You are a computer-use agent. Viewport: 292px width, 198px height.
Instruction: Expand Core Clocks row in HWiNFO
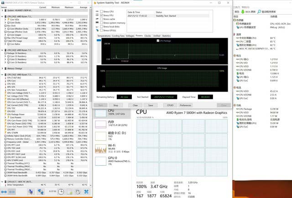tap(5, 23)
